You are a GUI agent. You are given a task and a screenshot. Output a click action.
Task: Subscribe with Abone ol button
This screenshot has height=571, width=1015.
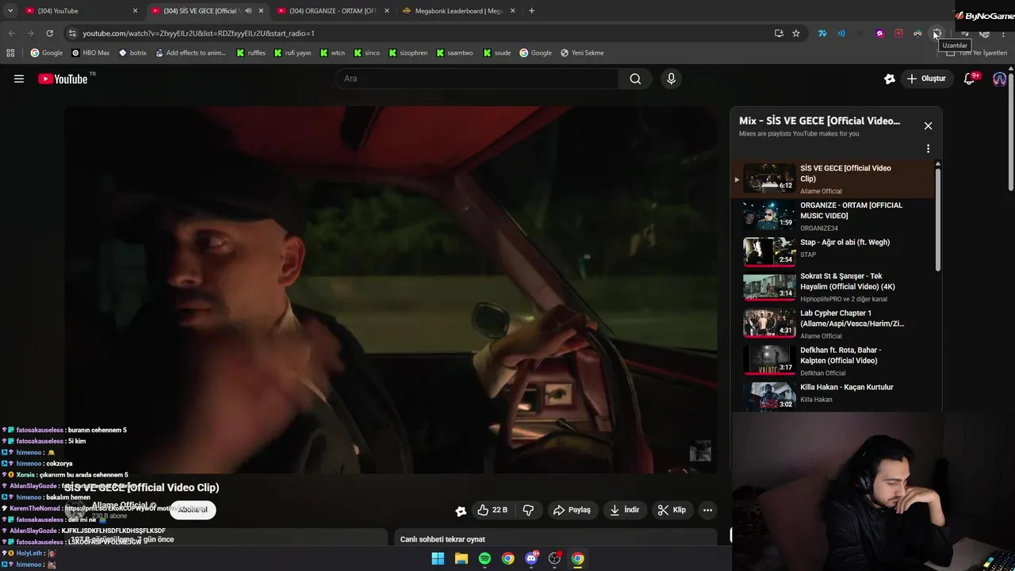tap(193, 509)
